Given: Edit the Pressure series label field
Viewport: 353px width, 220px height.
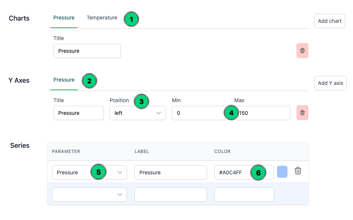Looking at the screenshot, I should pos(170,172).
